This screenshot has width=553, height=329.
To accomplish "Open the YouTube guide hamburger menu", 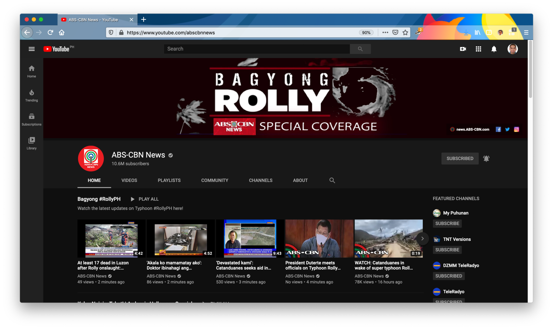I will [32, 49].
